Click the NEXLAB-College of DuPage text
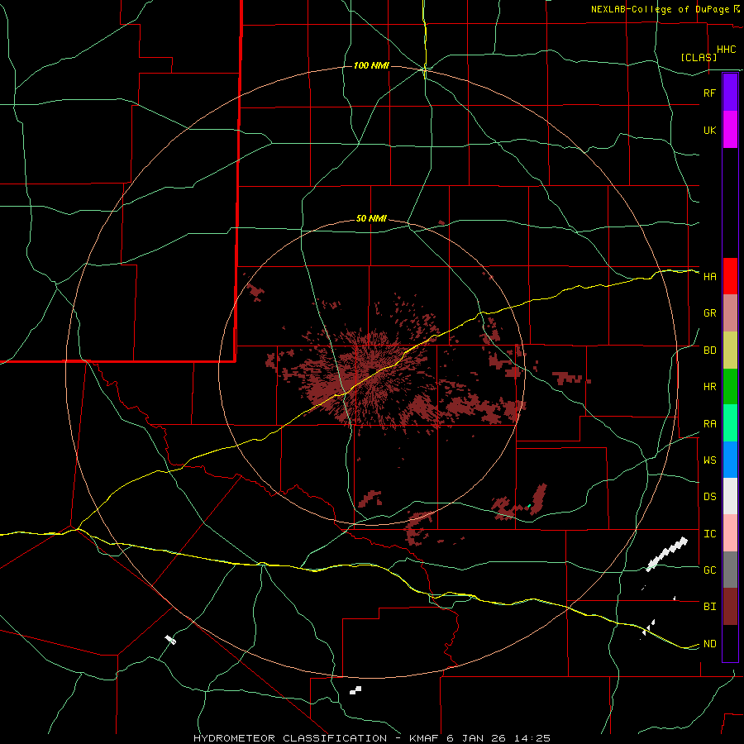This screenshot has width=744, height=744. (662, 9)
